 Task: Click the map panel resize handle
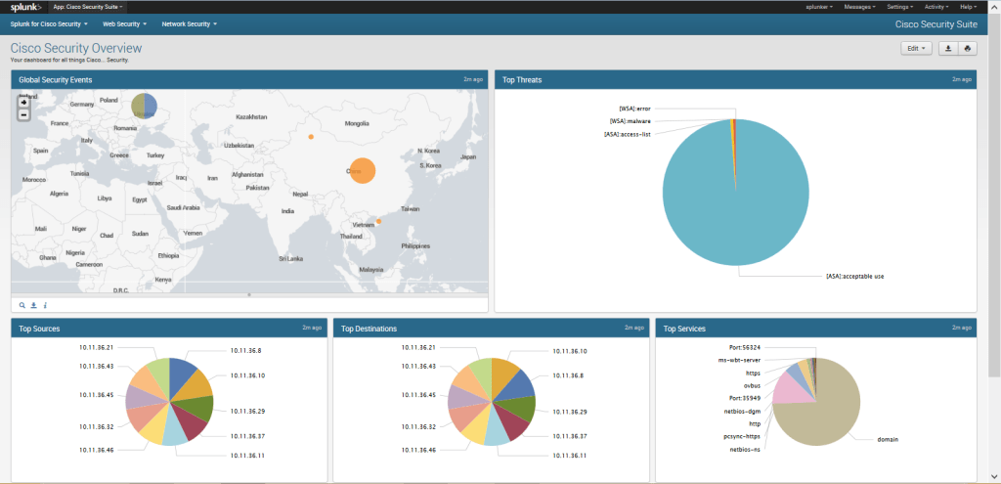tap(249, 295)
